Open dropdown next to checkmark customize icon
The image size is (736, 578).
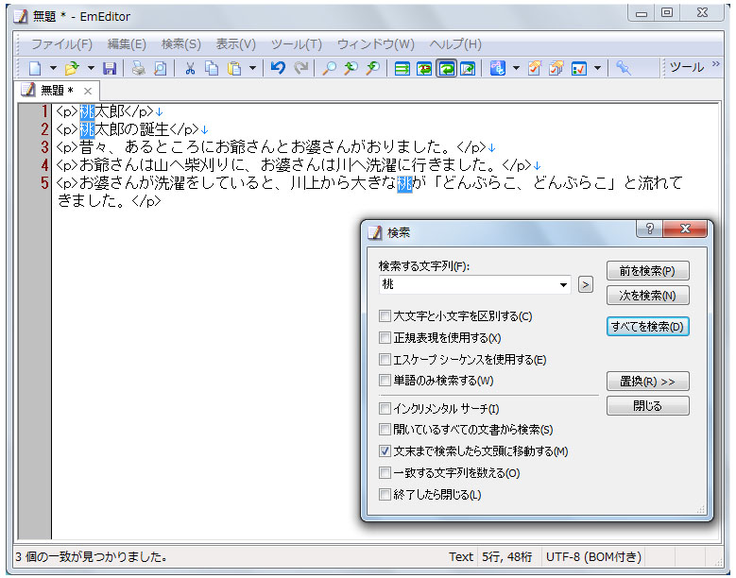tap(597, 69)
